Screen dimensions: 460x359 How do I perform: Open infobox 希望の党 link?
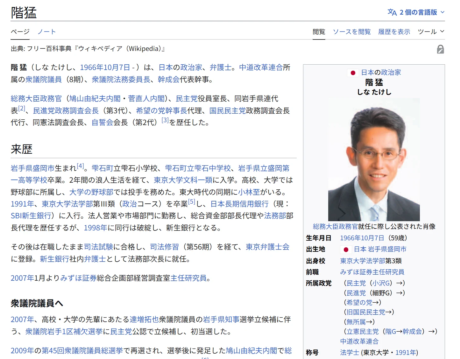pos(359,302)
